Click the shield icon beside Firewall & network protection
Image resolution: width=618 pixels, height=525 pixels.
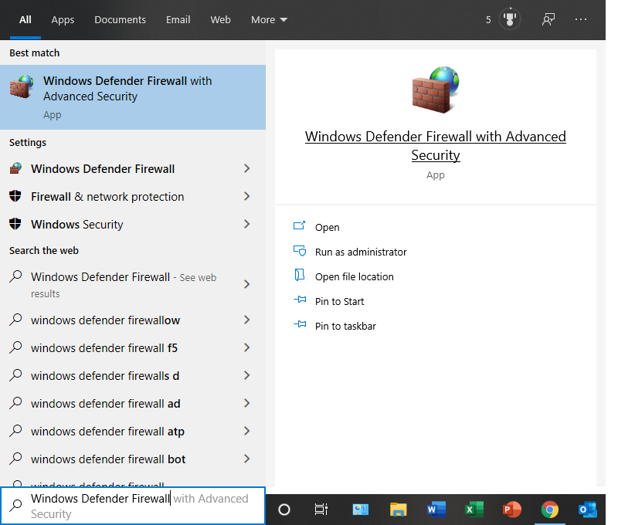click(x=15, y=196)
